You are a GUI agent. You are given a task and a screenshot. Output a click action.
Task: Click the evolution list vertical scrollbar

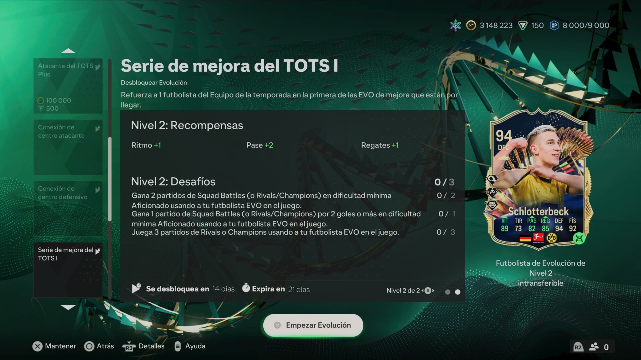pos(110,179)
